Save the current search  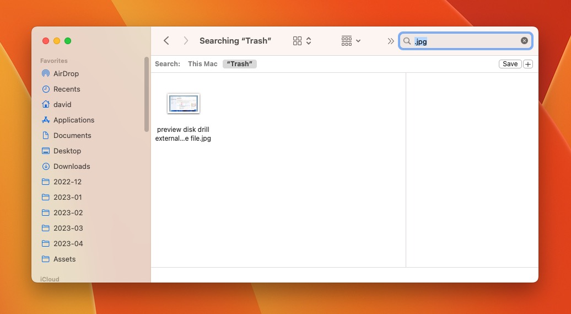(510, 64)
